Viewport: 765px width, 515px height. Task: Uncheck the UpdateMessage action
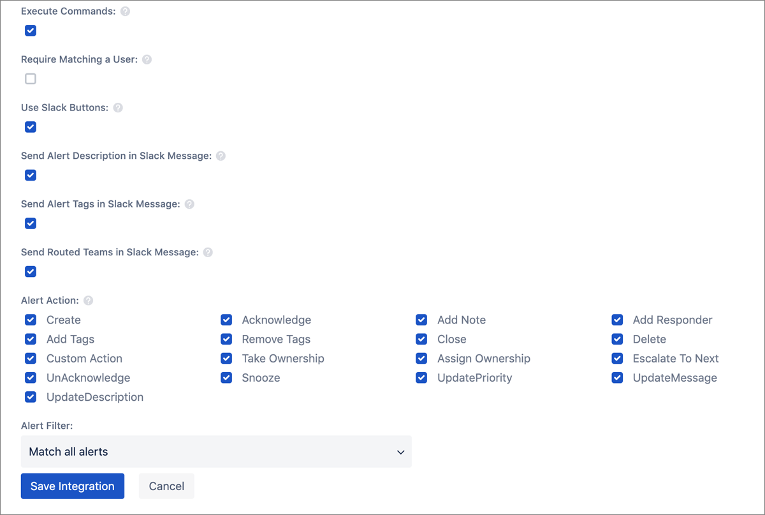point(617,378)
